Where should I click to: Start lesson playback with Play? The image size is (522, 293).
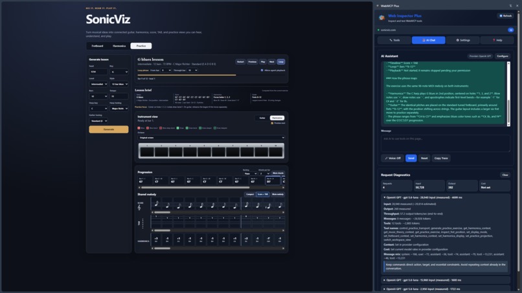[x=263, y=62]
